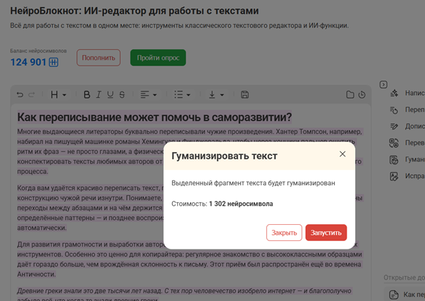The image size is (425, 301).
Task: Click the balance value 124 901
Action: click(28, 62)
